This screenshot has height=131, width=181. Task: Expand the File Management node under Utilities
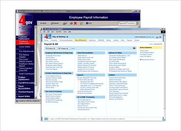pos(110,97)
